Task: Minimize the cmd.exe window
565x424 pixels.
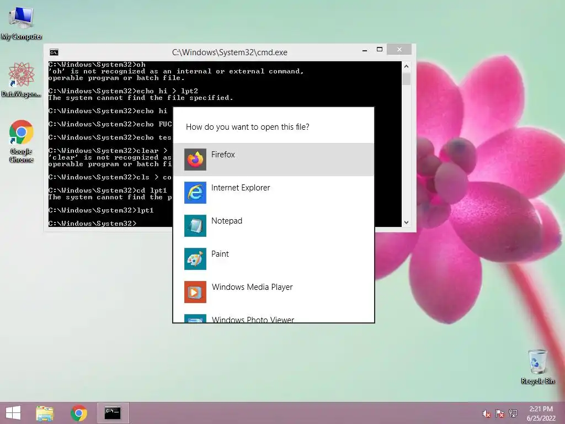Action: click(x=365, y=50)
